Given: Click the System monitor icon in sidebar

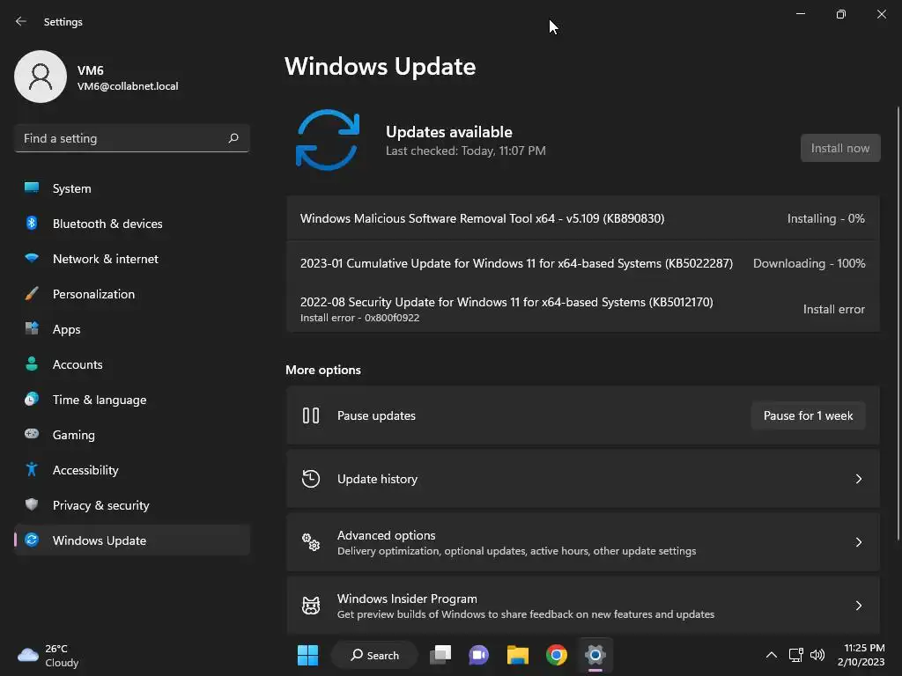Looking at the screenshot, I should [32, 188].
